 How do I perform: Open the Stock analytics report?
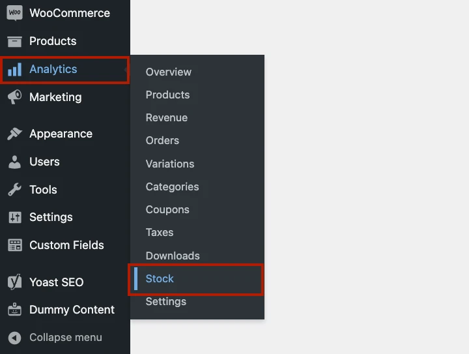point(160,278)
